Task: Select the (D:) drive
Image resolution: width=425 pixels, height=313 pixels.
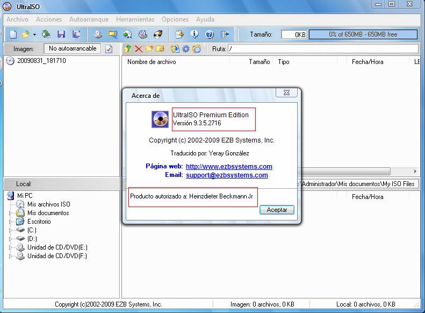Action: (x=32, y=239)
